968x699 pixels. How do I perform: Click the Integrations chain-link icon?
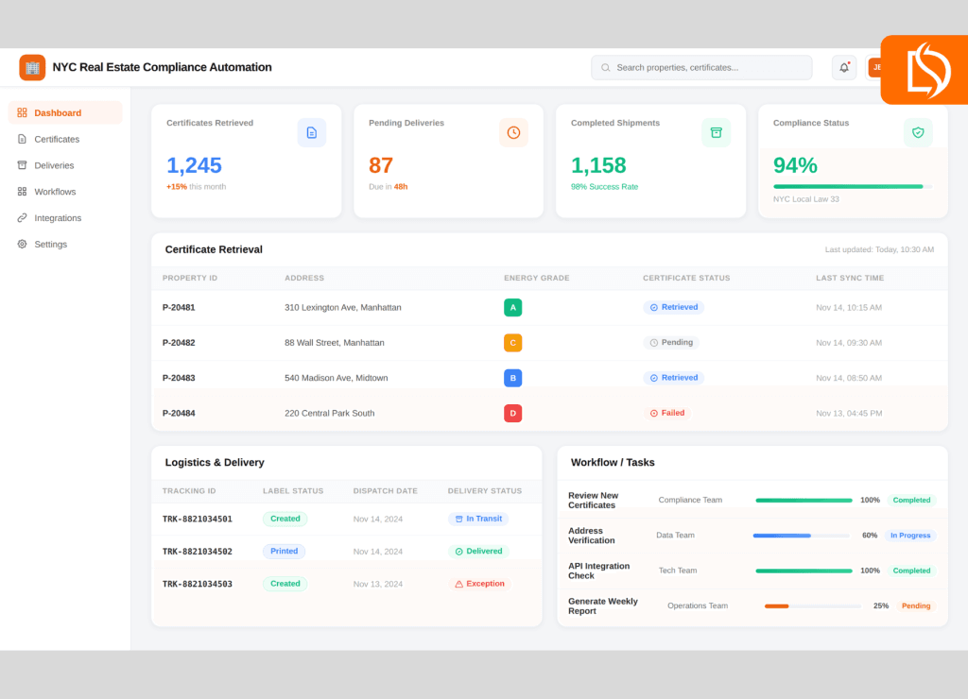pyautogui.click(x=22, y=218)
